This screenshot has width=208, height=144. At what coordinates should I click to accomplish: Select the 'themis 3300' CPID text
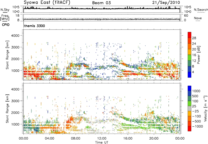pos(35,26)
